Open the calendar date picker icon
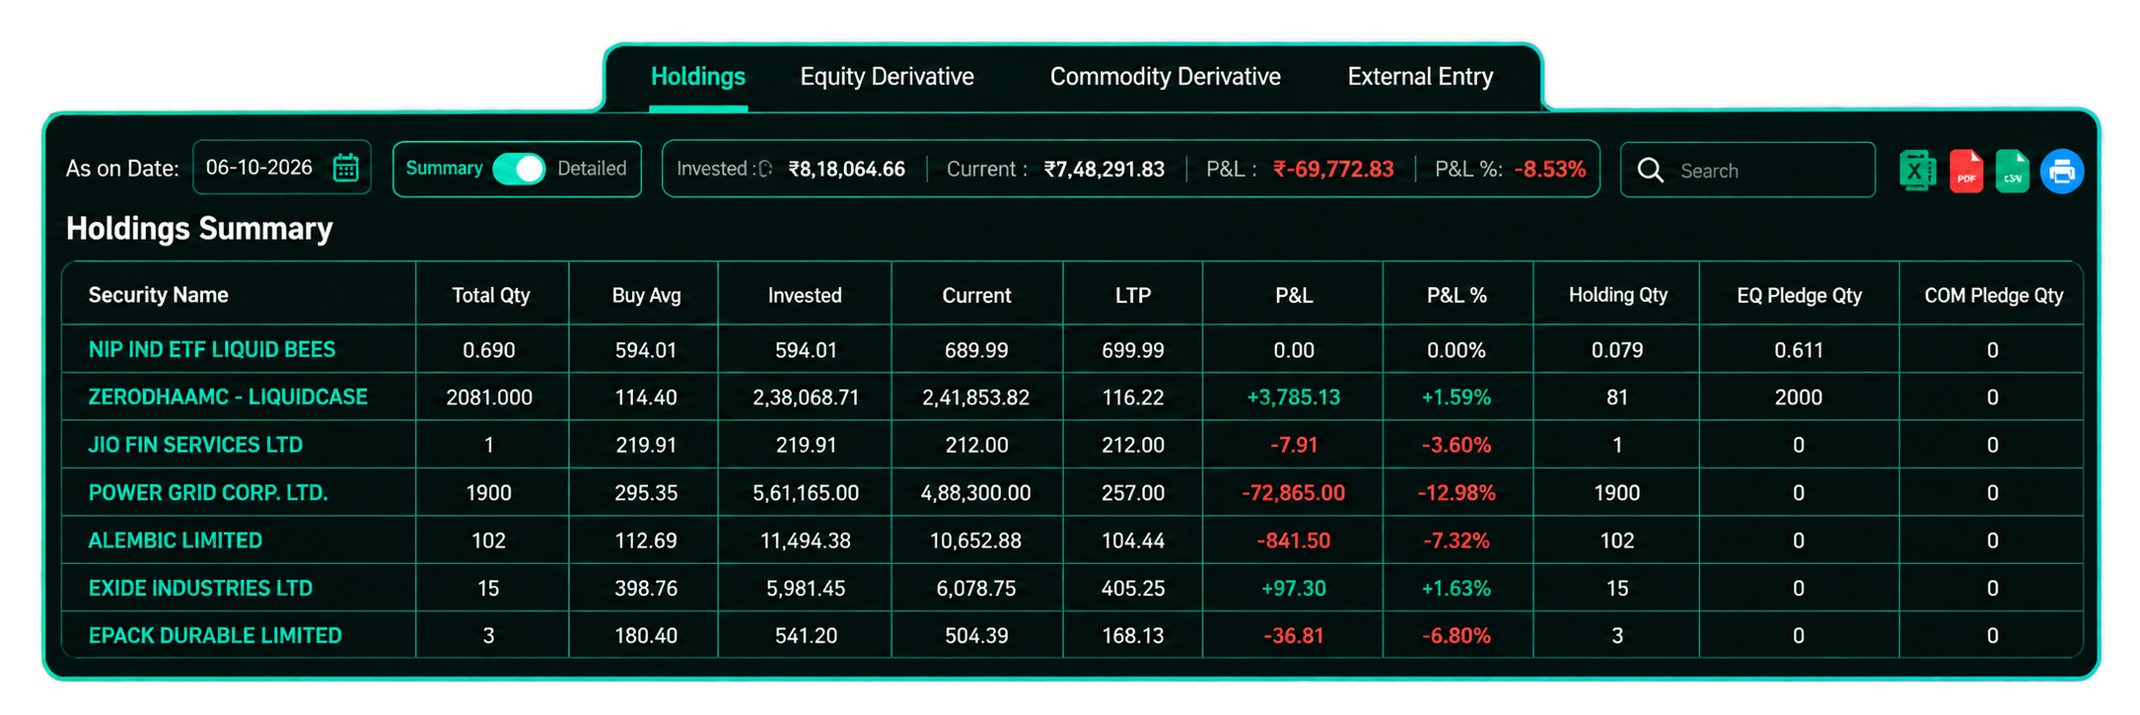This screenshot has width=2140, height=715. [346, 168]
